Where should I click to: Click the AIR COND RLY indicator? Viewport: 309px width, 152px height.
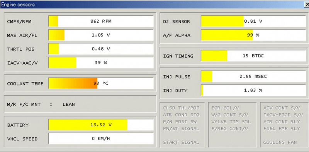282,122
